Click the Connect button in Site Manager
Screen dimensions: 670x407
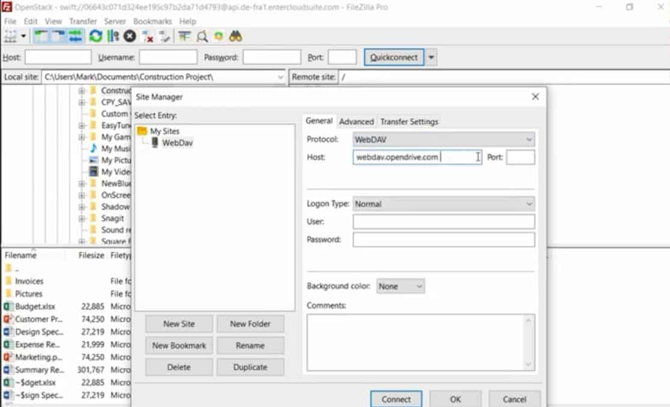pyautogui.click(x=396, y=399)
